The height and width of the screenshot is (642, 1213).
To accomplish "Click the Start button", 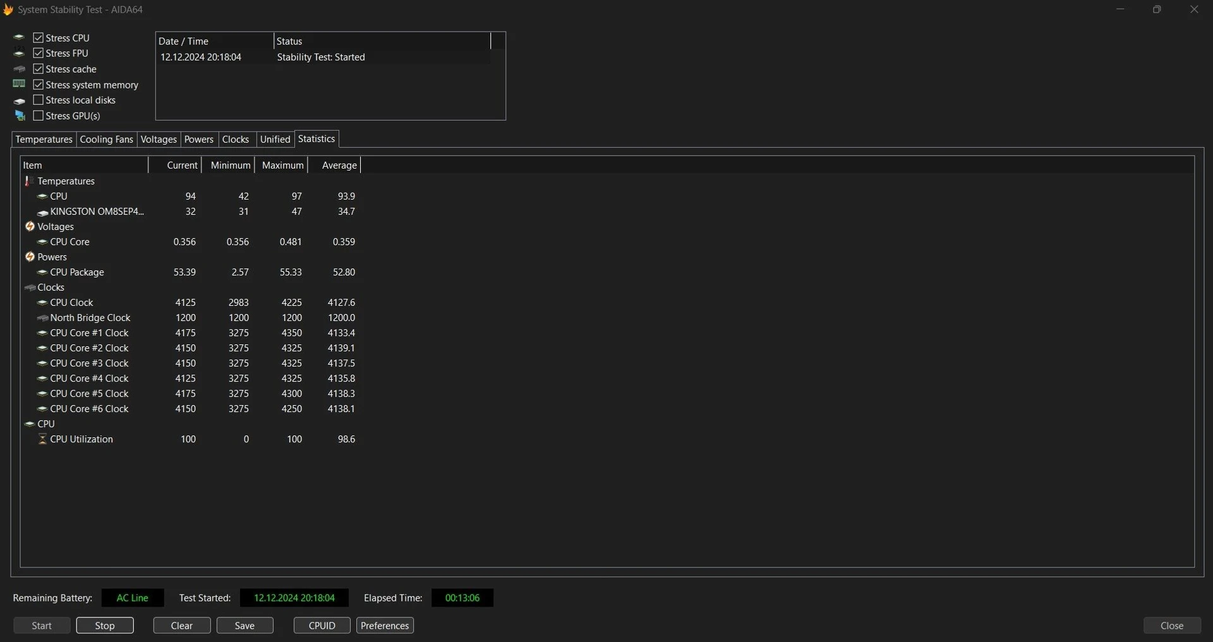I will point(42,626).
